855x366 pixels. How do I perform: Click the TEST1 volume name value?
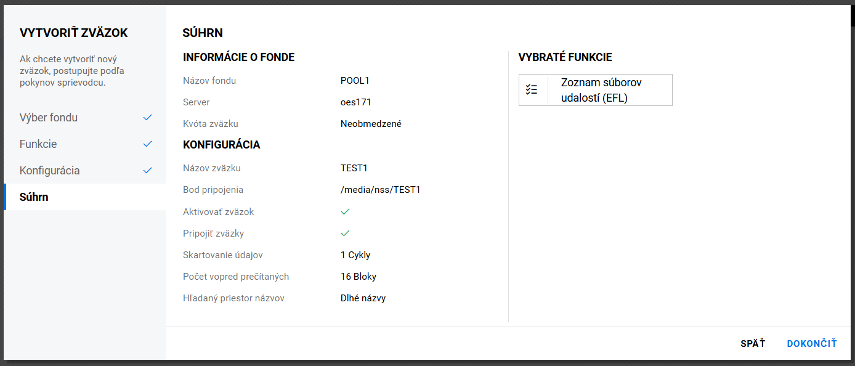tap(354, 168)
